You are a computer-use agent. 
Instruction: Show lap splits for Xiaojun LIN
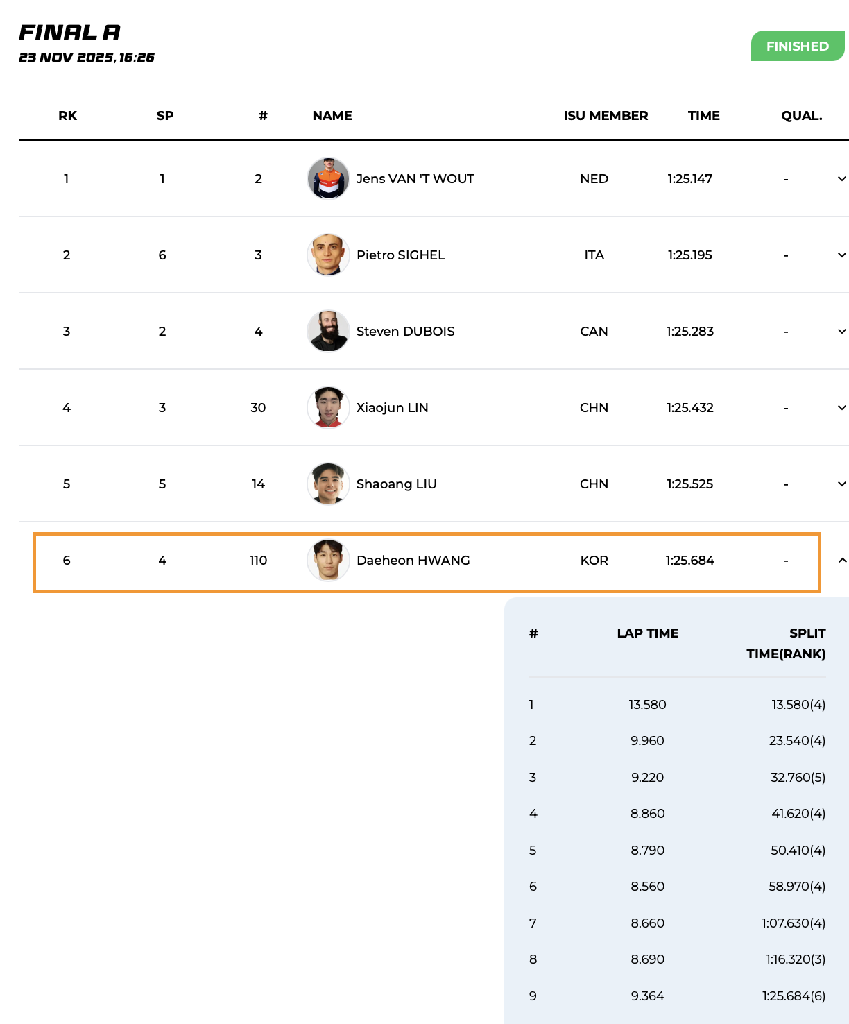click(x=841, y=408)
